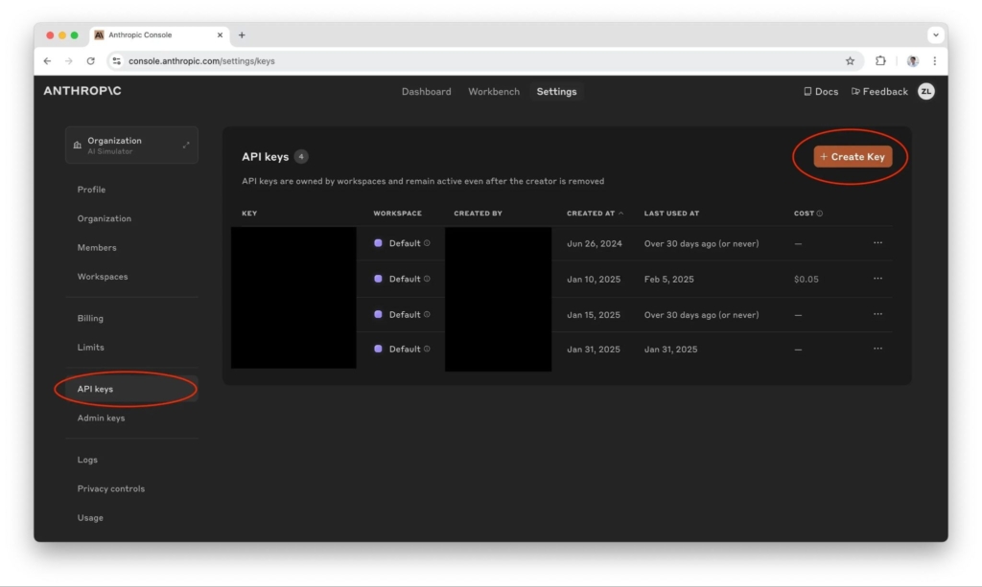Open Limits in sidebar
Viewport: 982px width, 587px height.
91,347
